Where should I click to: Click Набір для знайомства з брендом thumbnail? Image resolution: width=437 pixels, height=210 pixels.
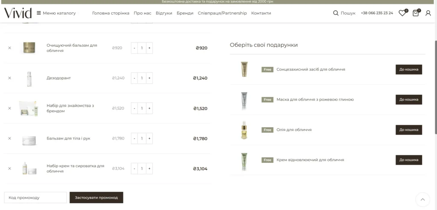29,108
